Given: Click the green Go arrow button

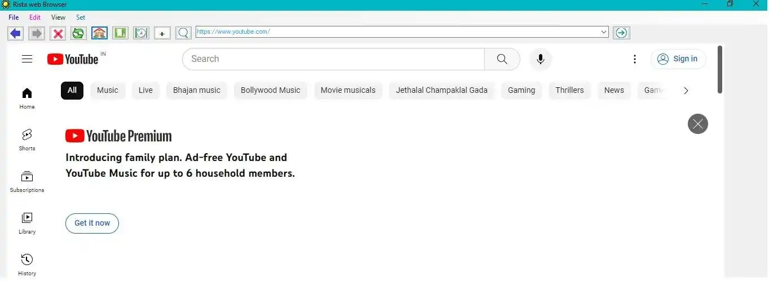Looking at the screenshot, I should click(x=621, y=33).
